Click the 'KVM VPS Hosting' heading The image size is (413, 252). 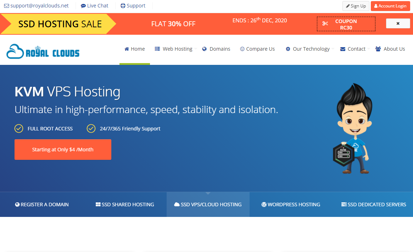click(x=67, y=92)
